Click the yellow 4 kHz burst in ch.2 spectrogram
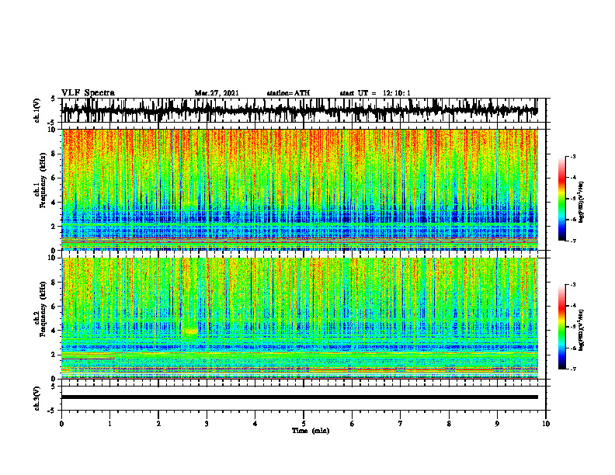 190,331
